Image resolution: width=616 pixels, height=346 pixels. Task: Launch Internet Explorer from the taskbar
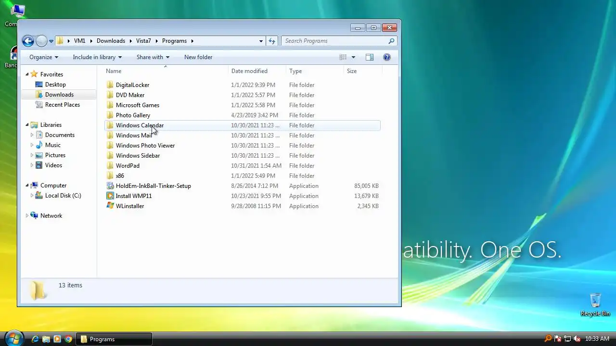[x=35, y=339]
